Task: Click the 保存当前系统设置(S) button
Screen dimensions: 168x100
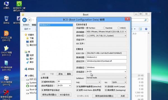Action: click(104, 96)
